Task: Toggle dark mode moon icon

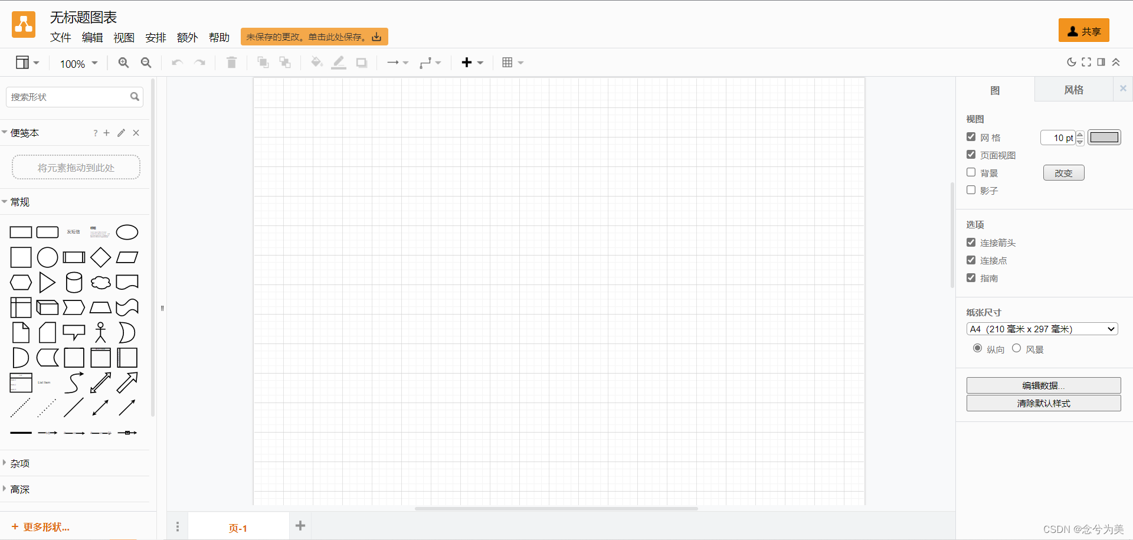Action: [x=1072, y=62]
